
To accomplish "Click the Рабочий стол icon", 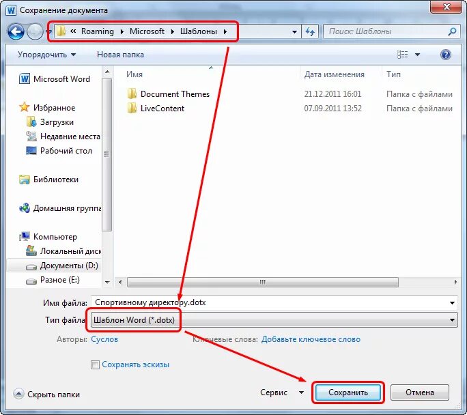I will (x=31, y=150).
